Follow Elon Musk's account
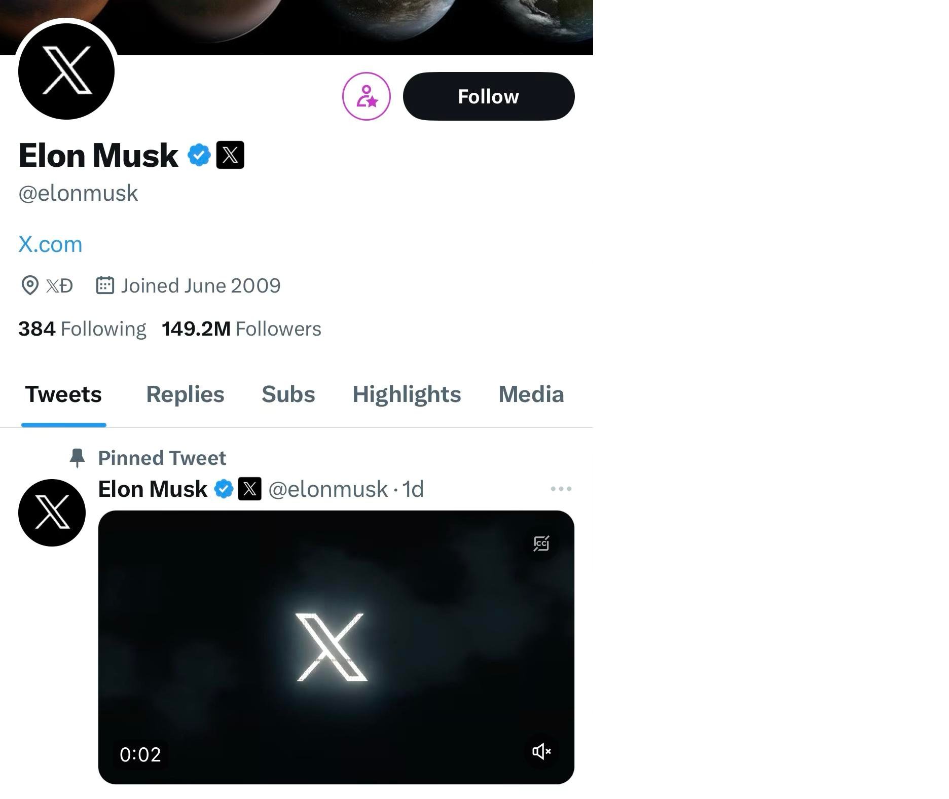 pos(489,96)
